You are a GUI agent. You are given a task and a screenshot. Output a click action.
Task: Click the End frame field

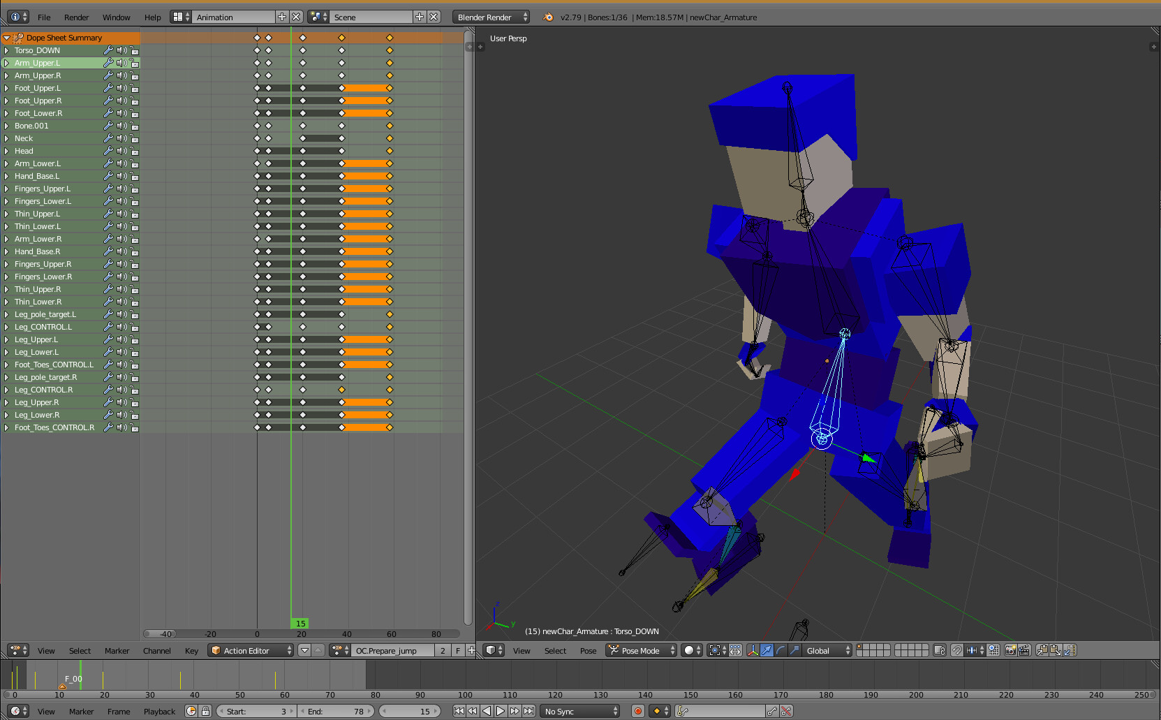[x=337, y=711]
